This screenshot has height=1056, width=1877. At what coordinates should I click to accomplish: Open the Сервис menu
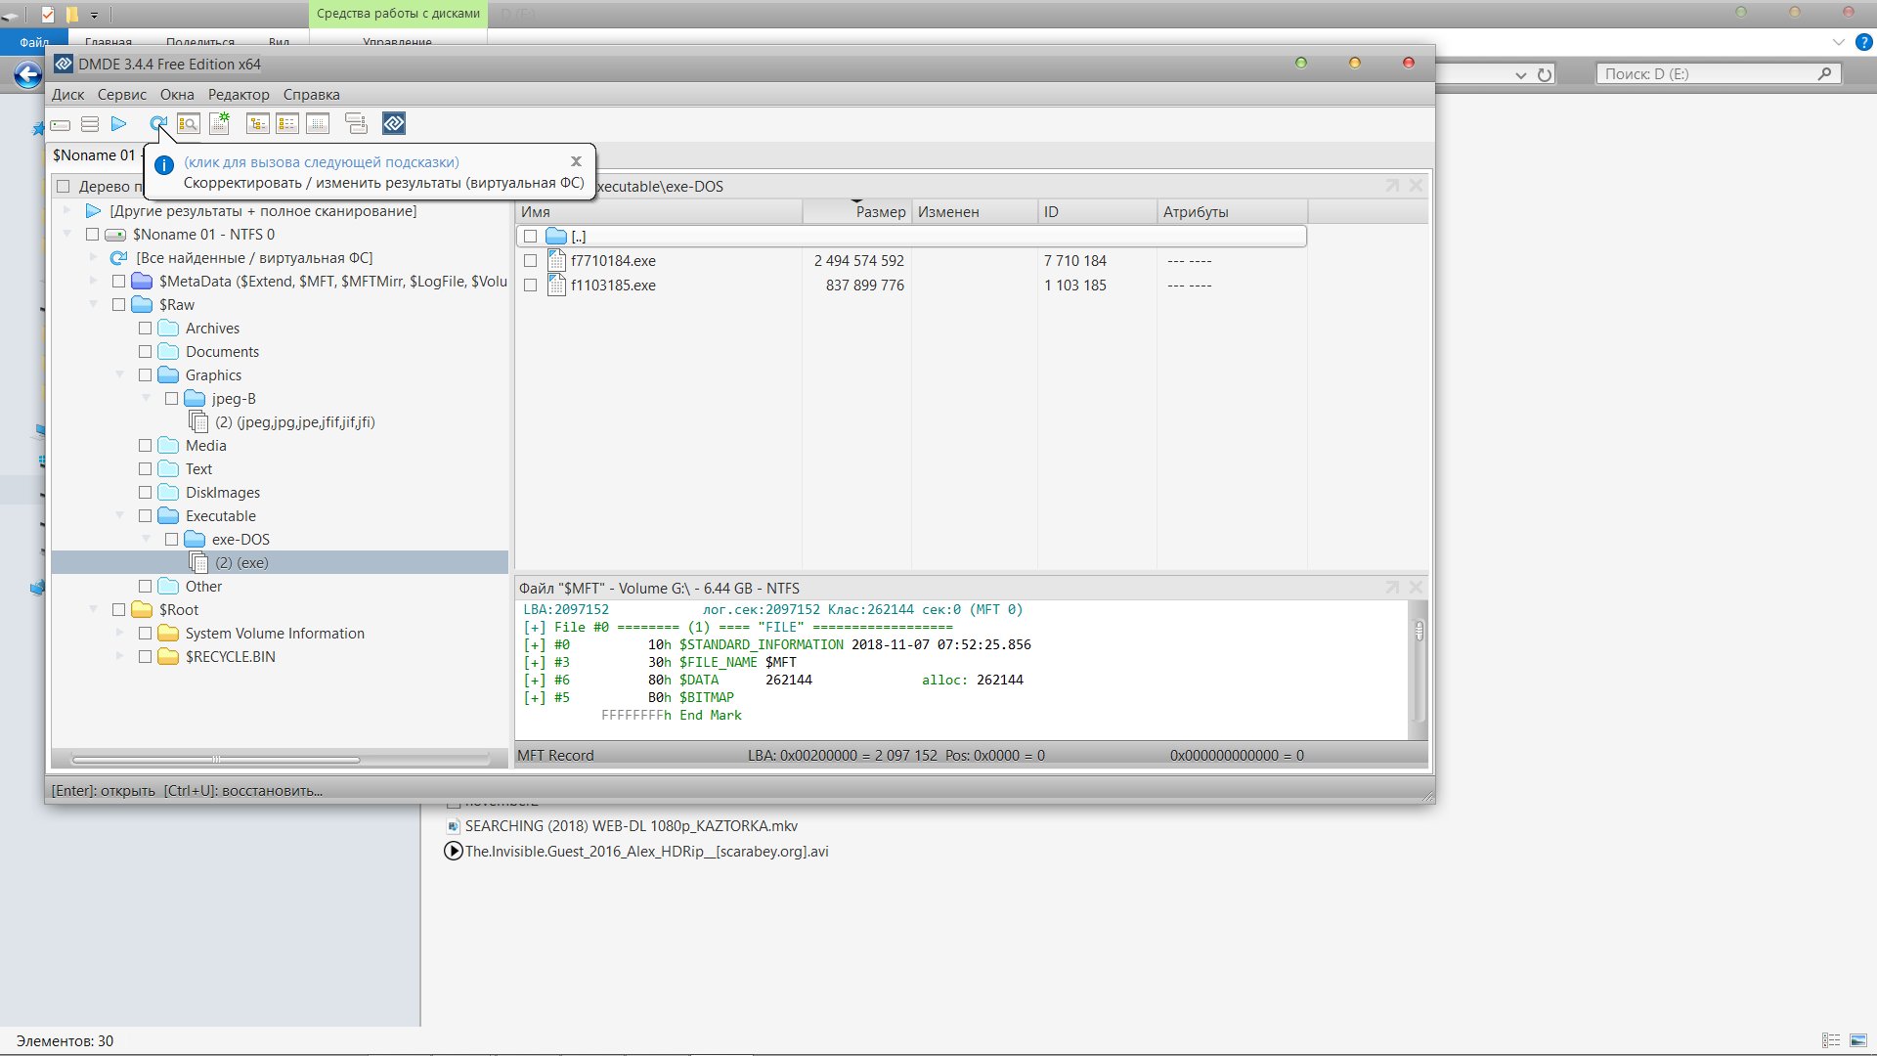pos(122,95)
